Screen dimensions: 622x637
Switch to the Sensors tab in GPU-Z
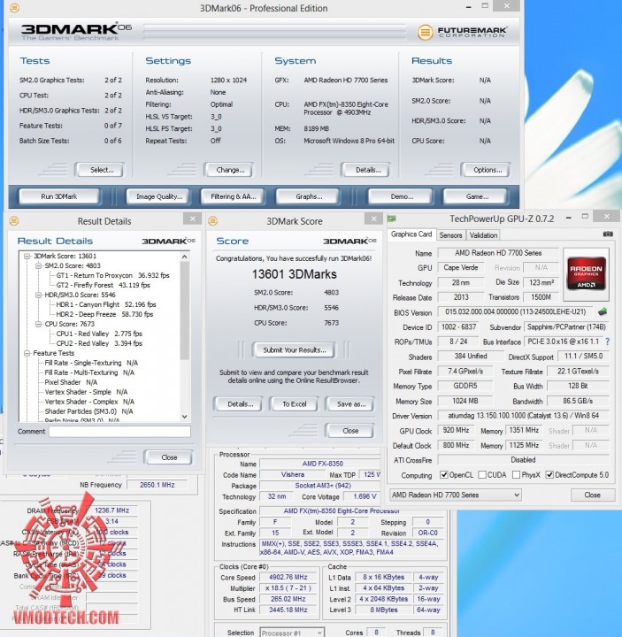[x=450, y=235]
